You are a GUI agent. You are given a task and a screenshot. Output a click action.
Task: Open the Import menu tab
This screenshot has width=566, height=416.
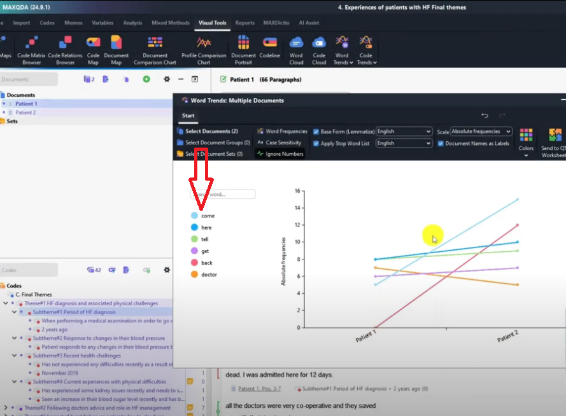click(21, 23)
